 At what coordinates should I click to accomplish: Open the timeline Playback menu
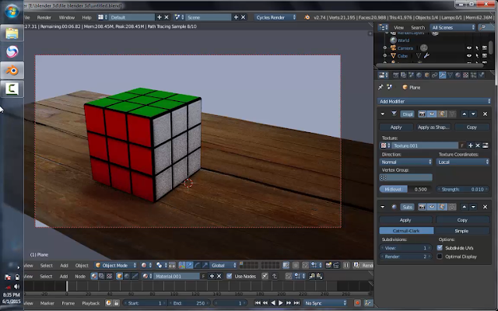pos(91,303)
